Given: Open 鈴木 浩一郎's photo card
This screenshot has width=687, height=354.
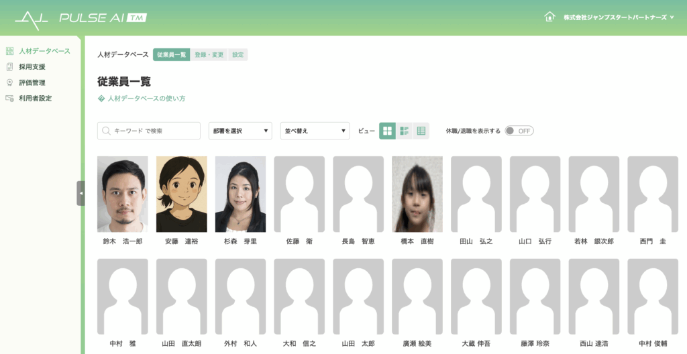Looking at the screenshot, I should (123, 194).
